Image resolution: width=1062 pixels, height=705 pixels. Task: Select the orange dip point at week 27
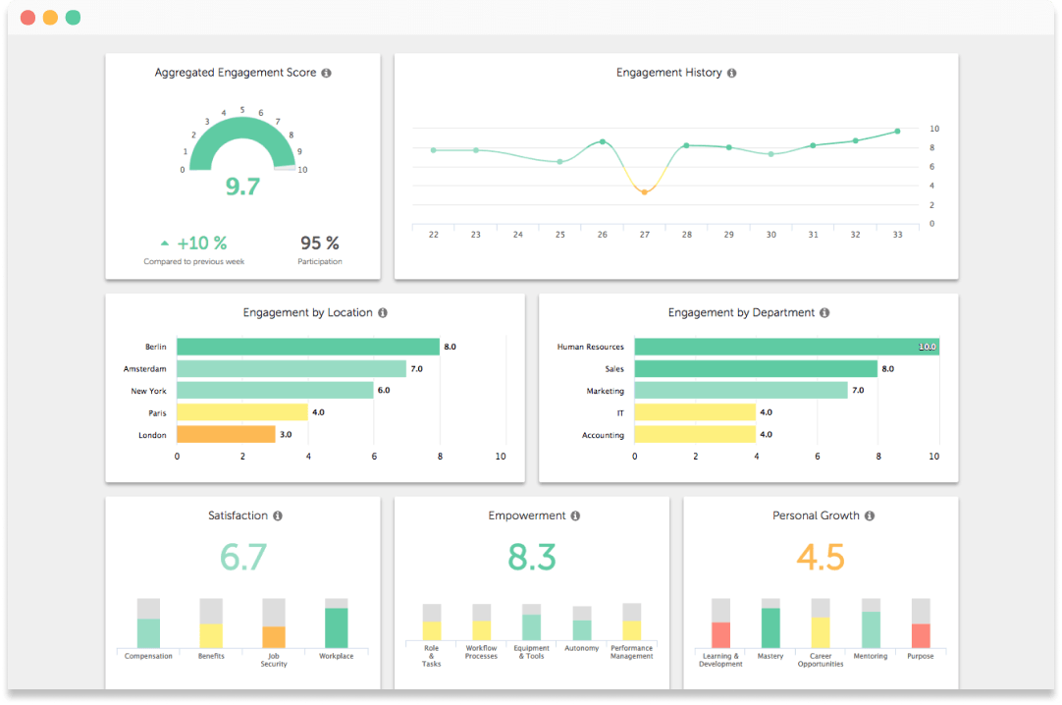(644, 191)
